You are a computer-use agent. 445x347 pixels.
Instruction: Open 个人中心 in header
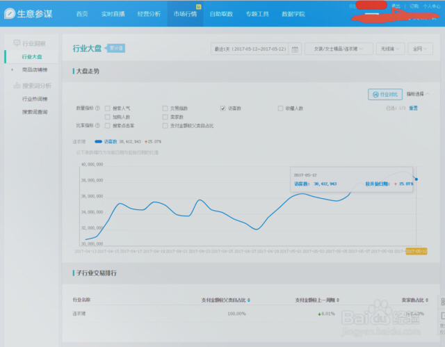pyautogui.click(x=432, y=6)
